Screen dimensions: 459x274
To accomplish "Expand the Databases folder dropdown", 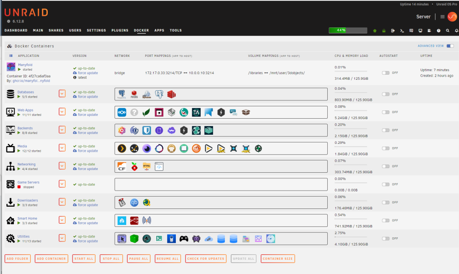I will click(x=62, y=93).
